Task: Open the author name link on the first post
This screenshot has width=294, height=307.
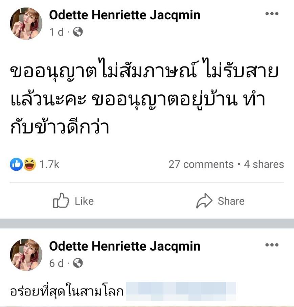Action: coord(125,15)
